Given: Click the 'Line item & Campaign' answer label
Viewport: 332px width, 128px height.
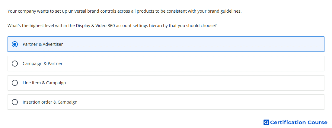Looking at the screenshot, I should [x=44, y=83].
